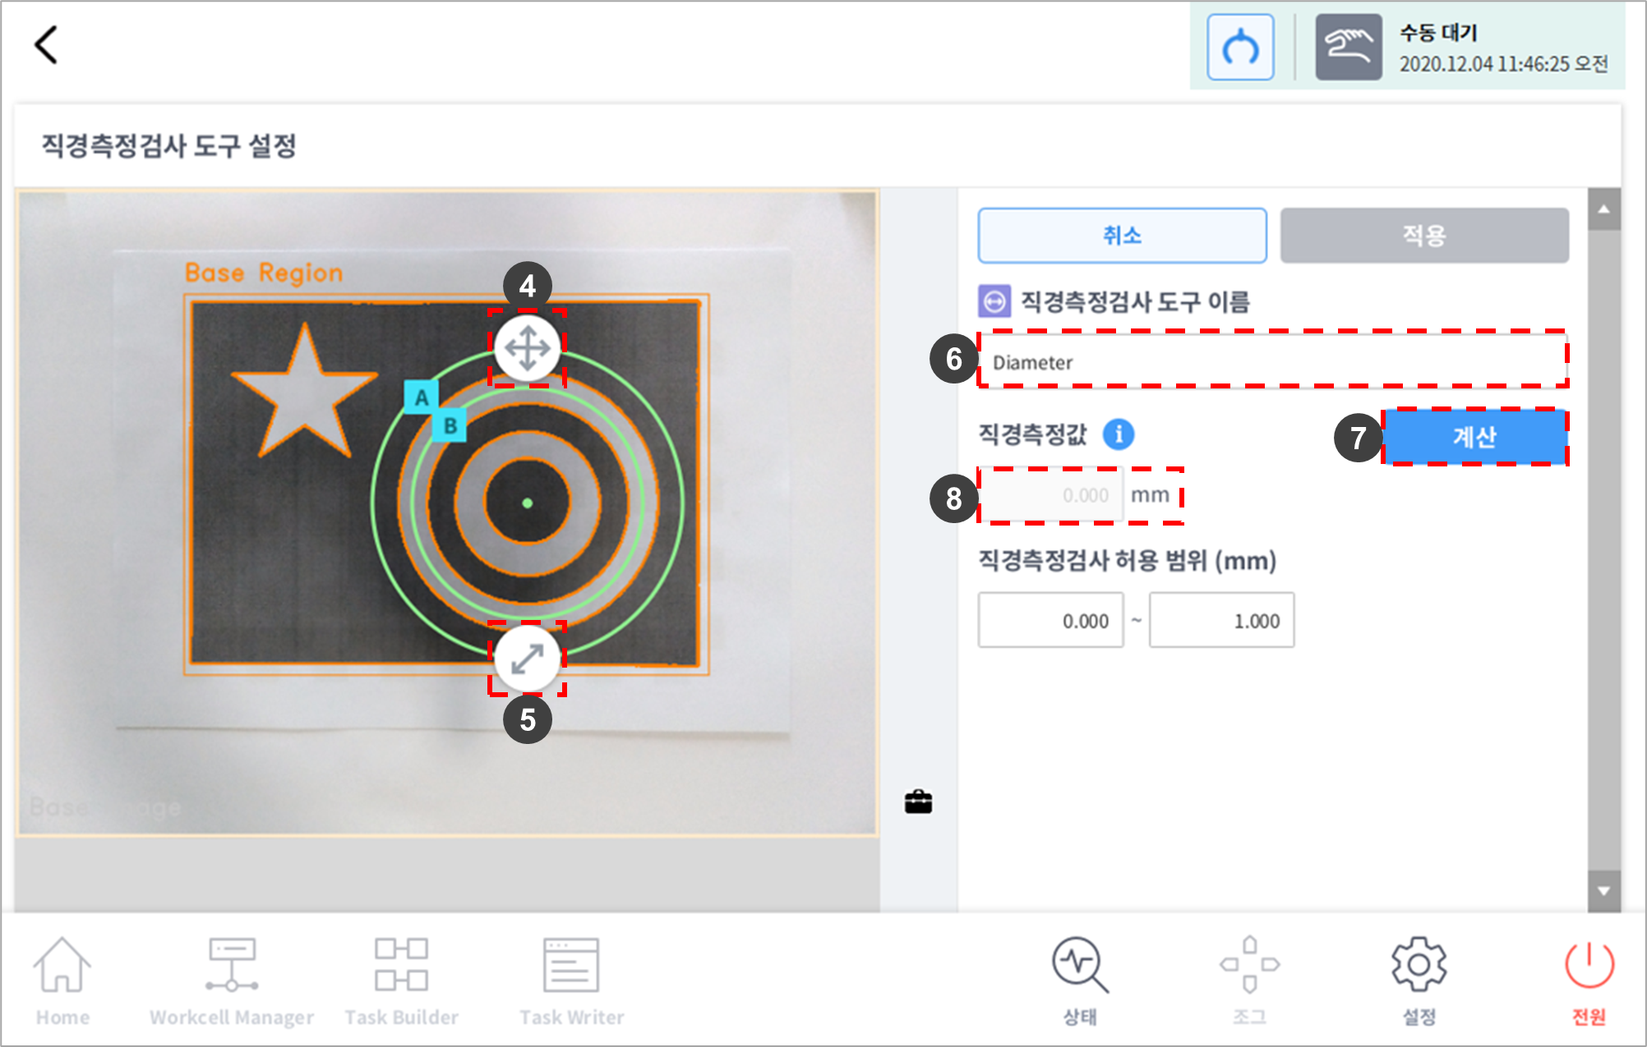
Task: Click the resize arrow handle below the circle
Action: point(527,659)
